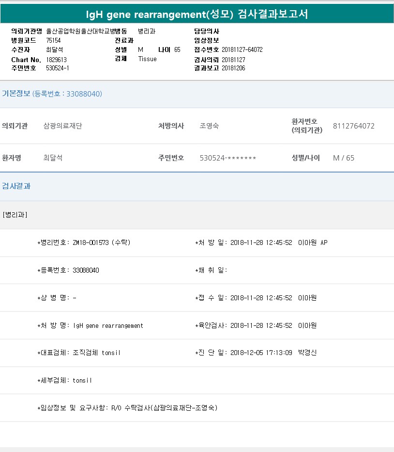394x452 pixels.
Task: Click the patient number 8112764072
Action: pos(353,126)
